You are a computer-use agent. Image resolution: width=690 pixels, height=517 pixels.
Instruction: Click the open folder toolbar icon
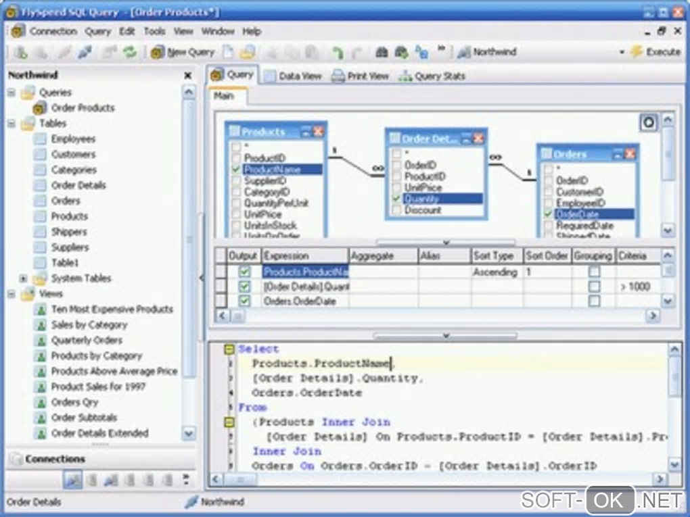click(x=248, y=52)
